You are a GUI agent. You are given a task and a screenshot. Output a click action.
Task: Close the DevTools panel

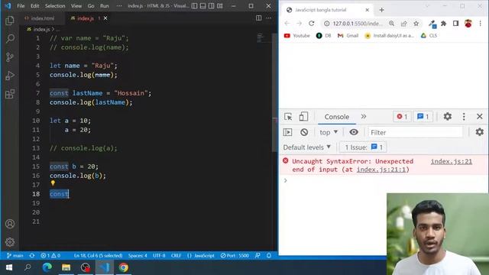click(x=480, y=117)
